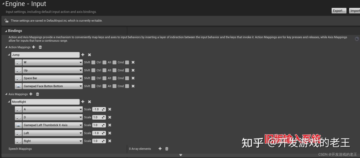The height and width of the screenshot is (158, 360).
Task: Delete all Axis Mappings via the trash icon
Action: (x=37, y=94)
